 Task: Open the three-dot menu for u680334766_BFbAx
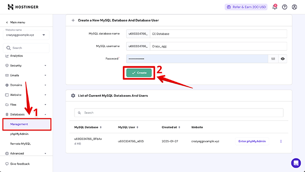(x=281, y=141)
